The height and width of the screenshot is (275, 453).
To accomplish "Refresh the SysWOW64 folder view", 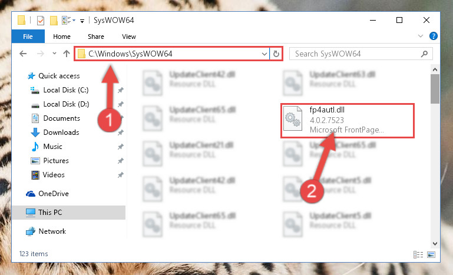I will [276, 54].
